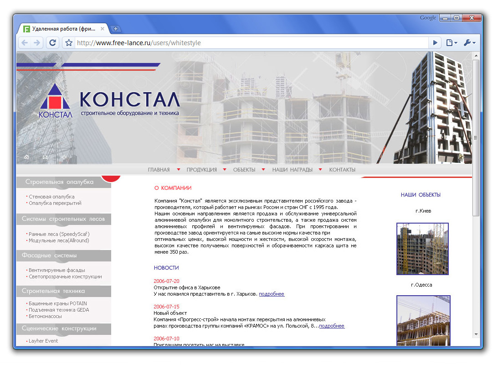Open Вентилируемые фасады link
This screenshot has height=365, width=498.
click(x=57, y=270)
